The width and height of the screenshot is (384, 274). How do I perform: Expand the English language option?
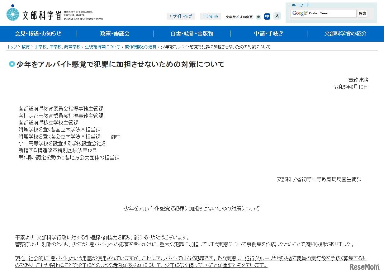pos(210,16)
